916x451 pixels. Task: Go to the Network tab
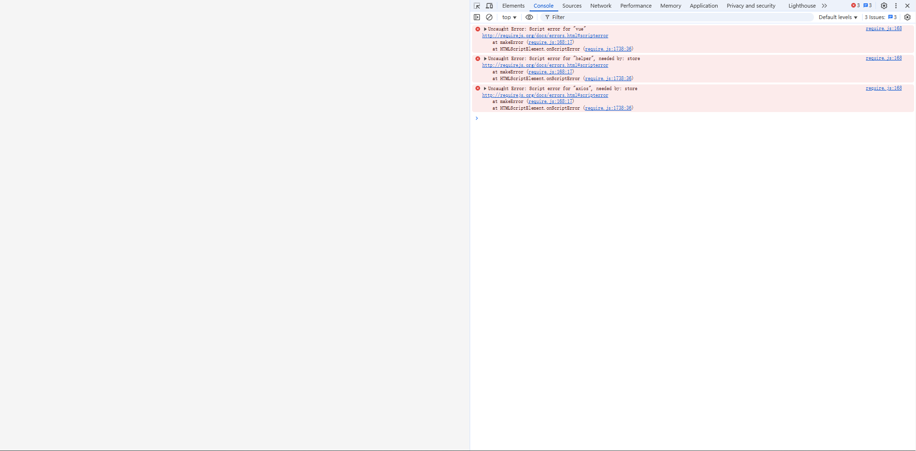[x=601, y=6]
